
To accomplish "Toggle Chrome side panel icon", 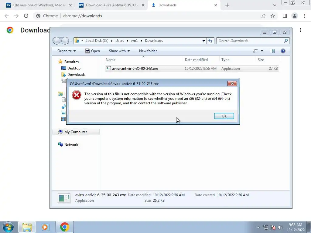I will (285, 16).
